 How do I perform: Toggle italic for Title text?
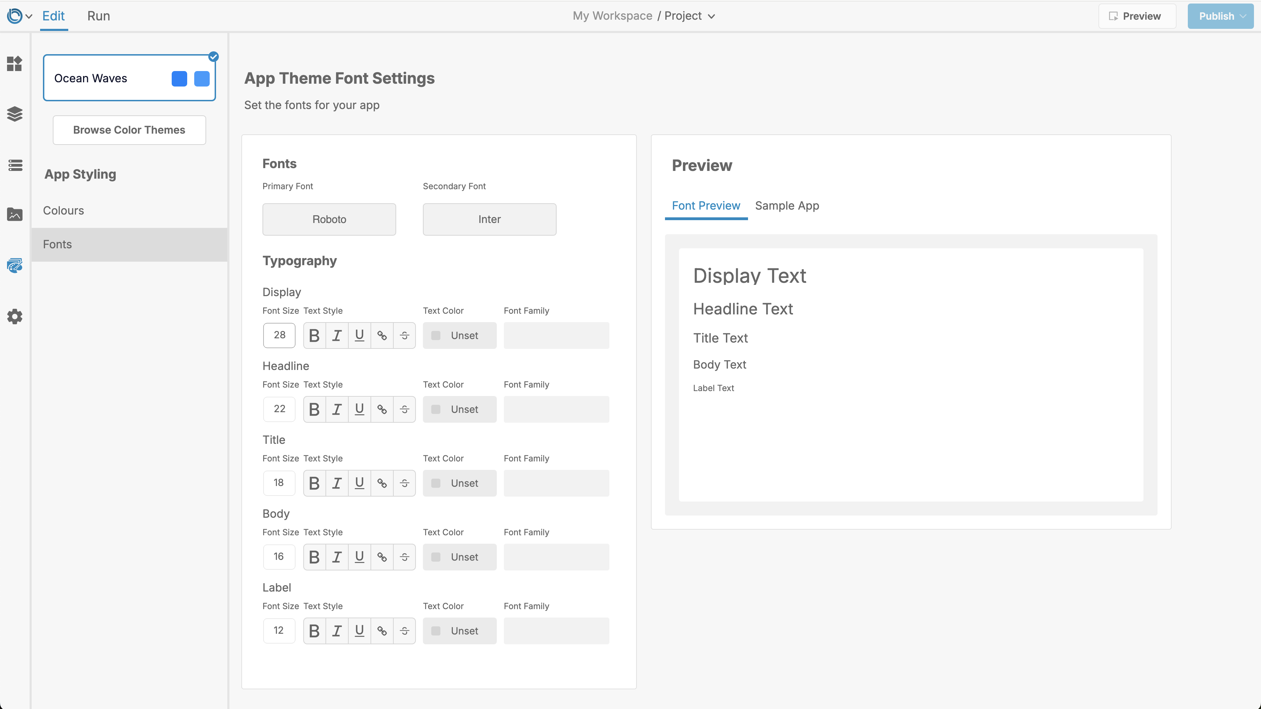coord(337,484)
